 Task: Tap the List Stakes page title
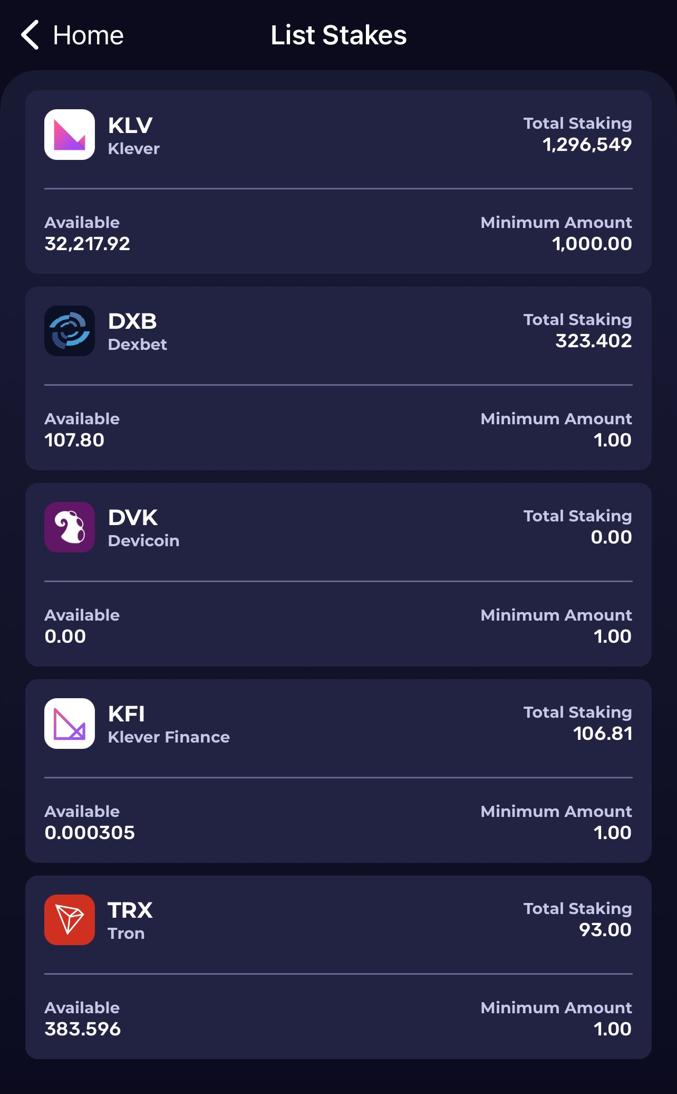[x=338, y=35]
